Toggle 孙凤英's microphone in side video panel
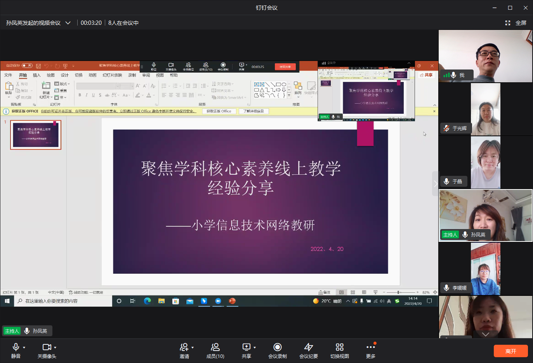The image size is (533, 363). pos(465,234)
